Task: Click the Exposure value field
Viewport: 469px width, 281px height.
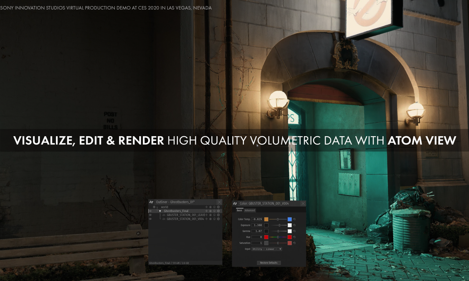Action: point(257,225)
